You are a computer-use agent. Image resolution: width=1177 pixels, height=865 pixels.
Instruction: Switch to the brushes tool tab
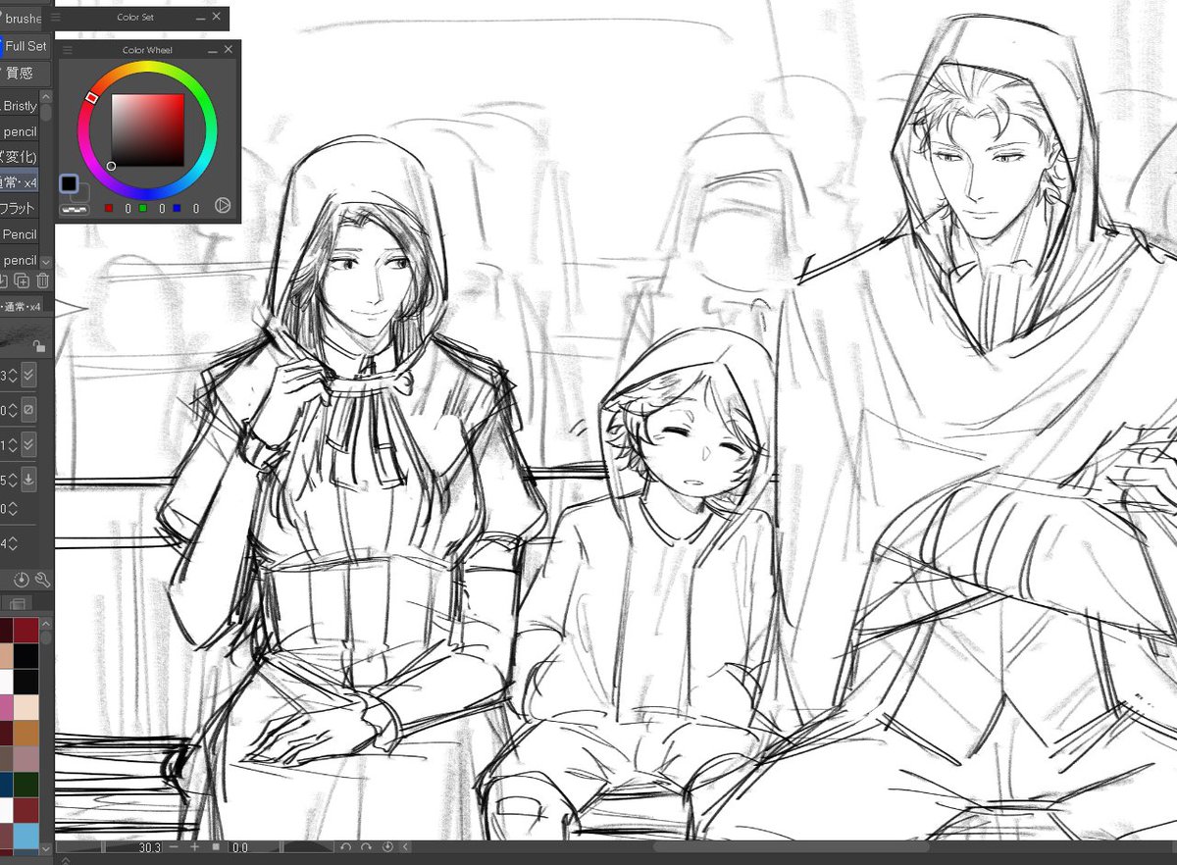22,19
